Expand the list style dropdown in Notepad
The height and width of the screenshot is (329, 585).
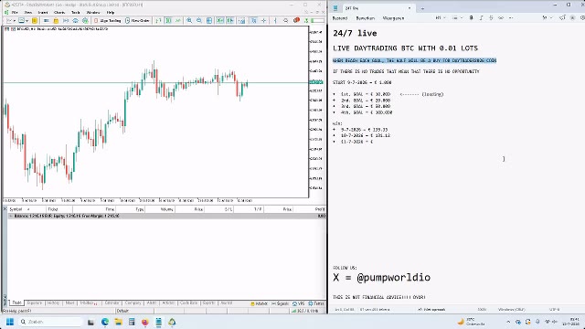point(457,18)
